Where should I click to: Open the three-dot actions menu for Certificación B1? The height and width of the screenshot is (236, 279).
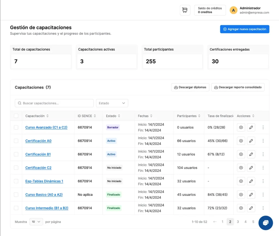click(263, 154)
